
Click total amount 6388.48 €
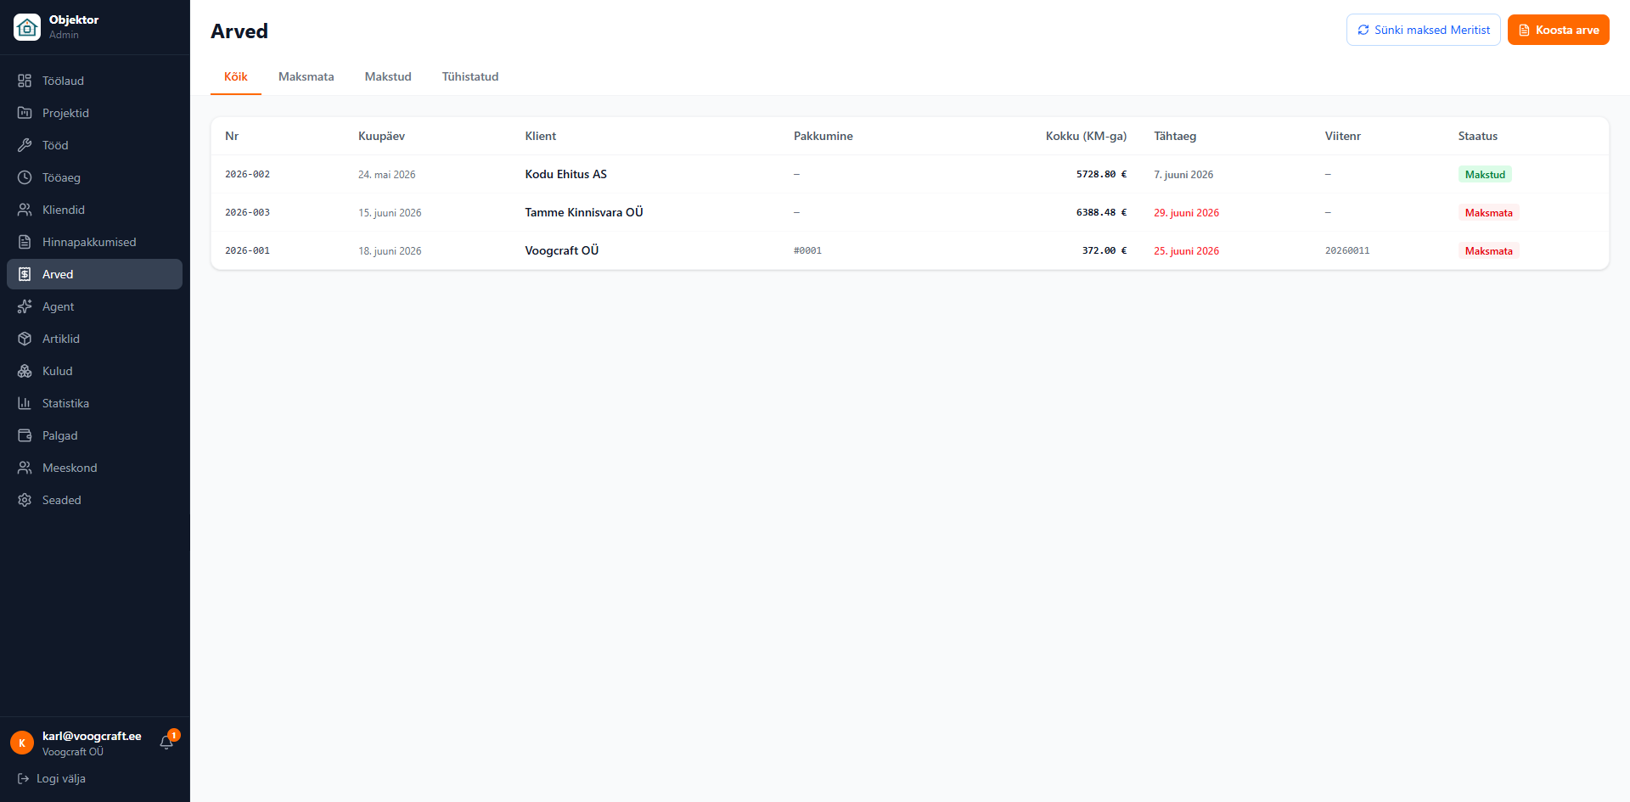coord(1101,212)
